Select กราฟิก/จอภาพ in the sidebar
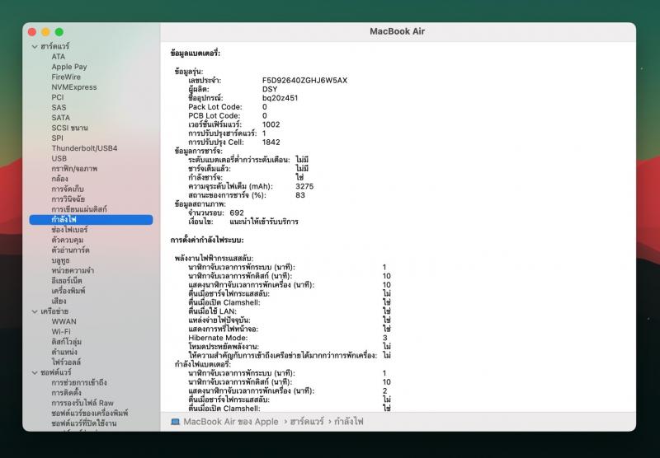Screen dimensions: 660x458 [73, 168]
